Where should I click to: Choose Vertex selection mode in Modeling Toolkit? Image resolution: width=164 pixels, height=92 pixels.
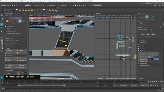[x=12, y=21]
